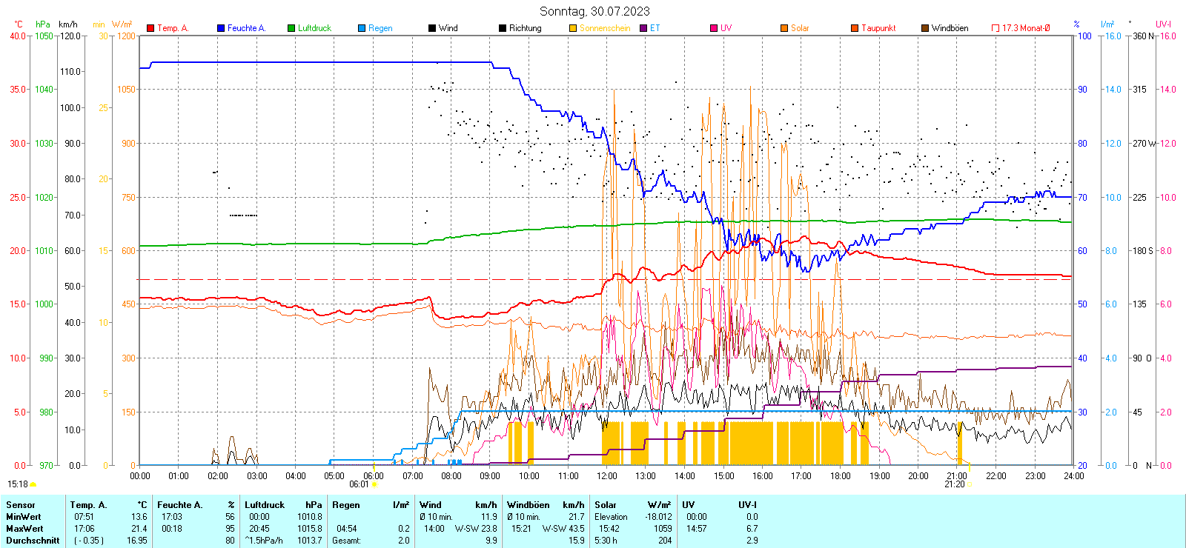Click the red Temp. A. legend square
This screenshot has width=1186, height=548.
point(150,28)
